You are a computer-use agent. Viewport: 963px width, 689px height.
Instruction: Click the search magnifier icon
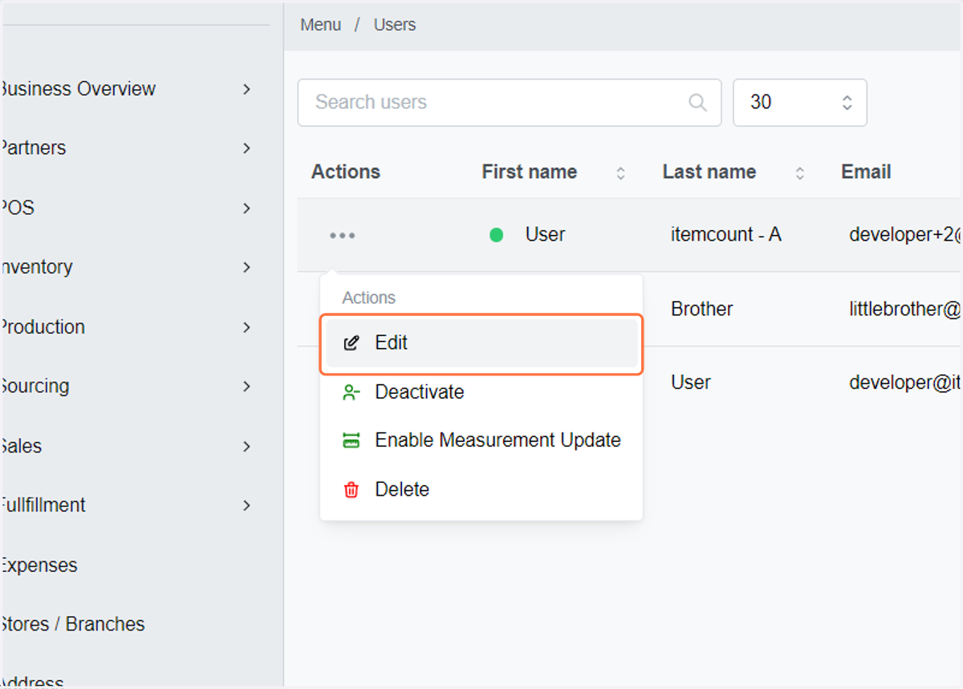coord(697,103)
